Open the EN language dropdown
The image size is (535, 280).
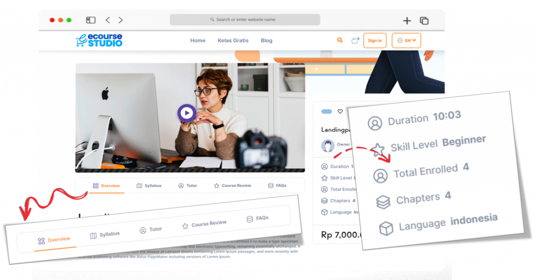pos(406,40)
